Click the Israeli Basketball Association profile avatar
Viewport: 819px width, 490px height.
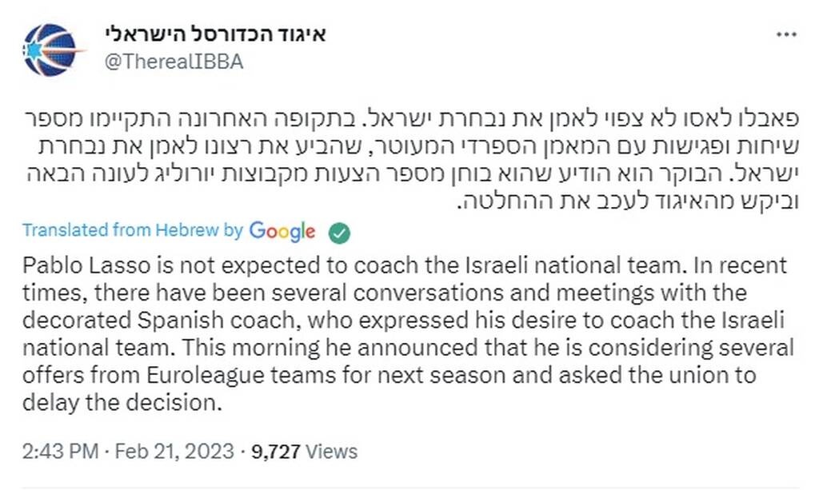pos(54,49)
